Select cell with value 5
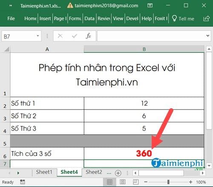The width and height of the screenshot is (213, 187). [144, 128]
